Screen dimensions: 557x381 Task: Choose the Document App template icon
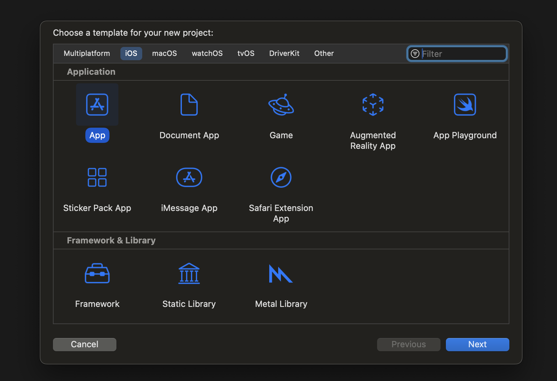click(189, 105)
